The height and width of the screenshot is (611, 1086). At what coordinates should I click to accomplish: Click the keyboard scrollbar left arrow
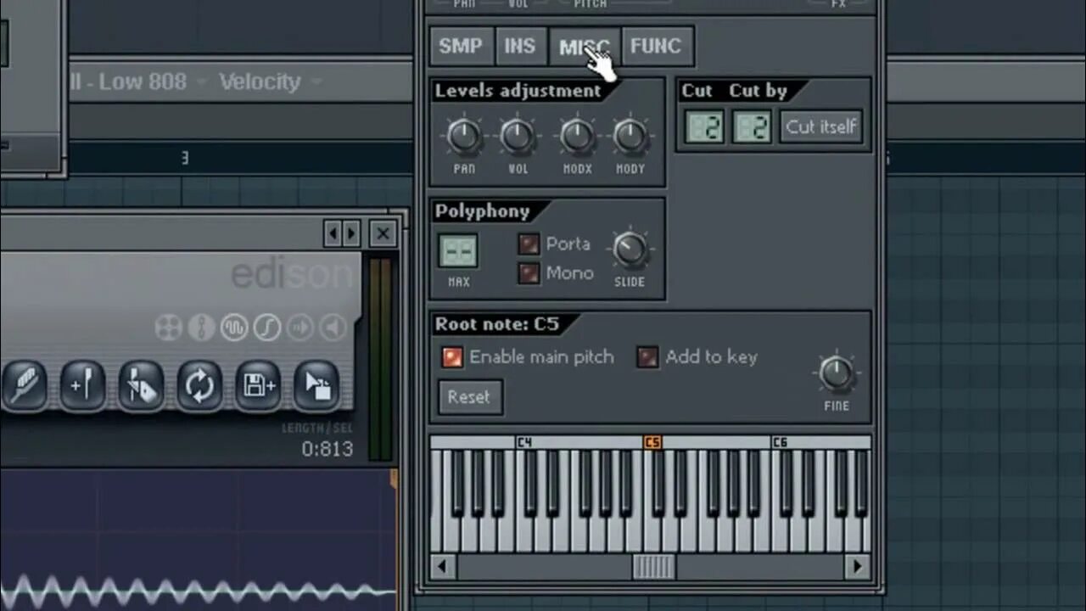441,566
